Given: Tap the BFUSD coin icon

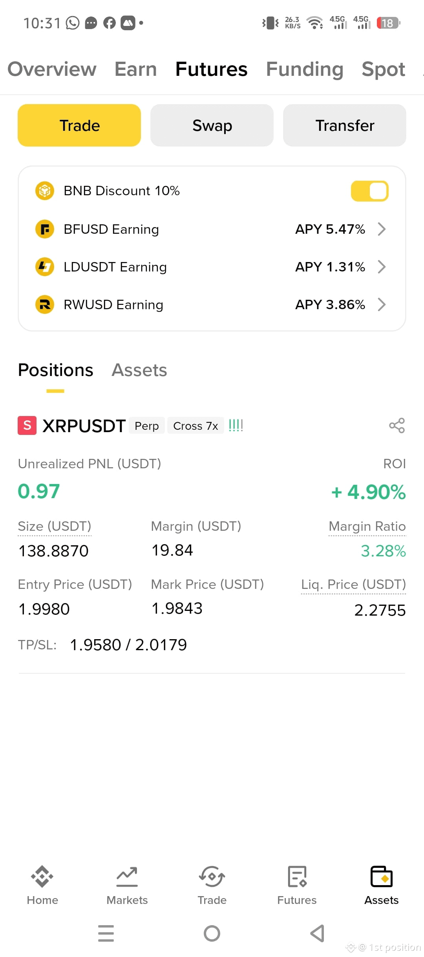Looking at the screenshot, I should [45, 229].
